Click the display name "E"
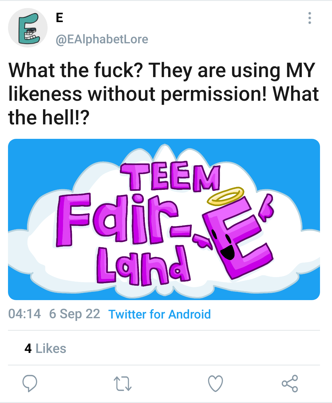Viewport: 332px width, 403px height. tap(60, 18)
